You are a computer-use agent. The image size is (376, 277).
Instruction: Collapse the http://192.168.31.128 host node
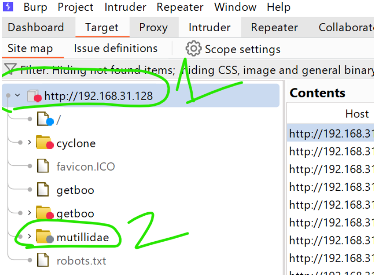pyautogui.click(x=17, y=95)
